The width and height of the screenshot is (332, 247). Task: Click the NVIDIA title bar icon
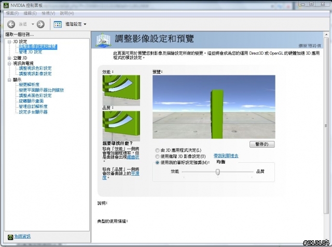tap(7, 5)
